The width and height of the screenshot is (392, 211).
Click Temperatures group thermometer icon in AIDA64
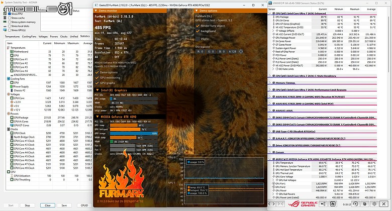pos(9,48)
